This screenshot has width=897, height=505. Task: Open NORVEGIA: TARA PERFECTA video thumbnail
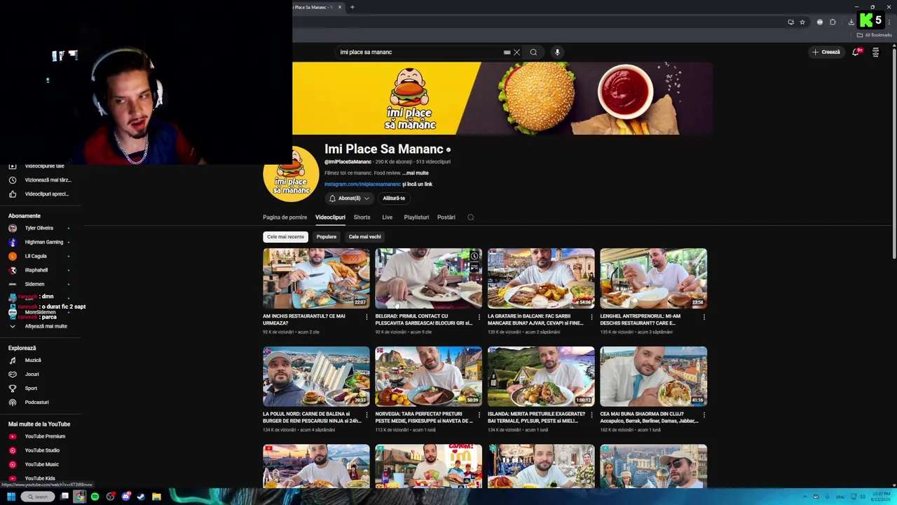428,377
